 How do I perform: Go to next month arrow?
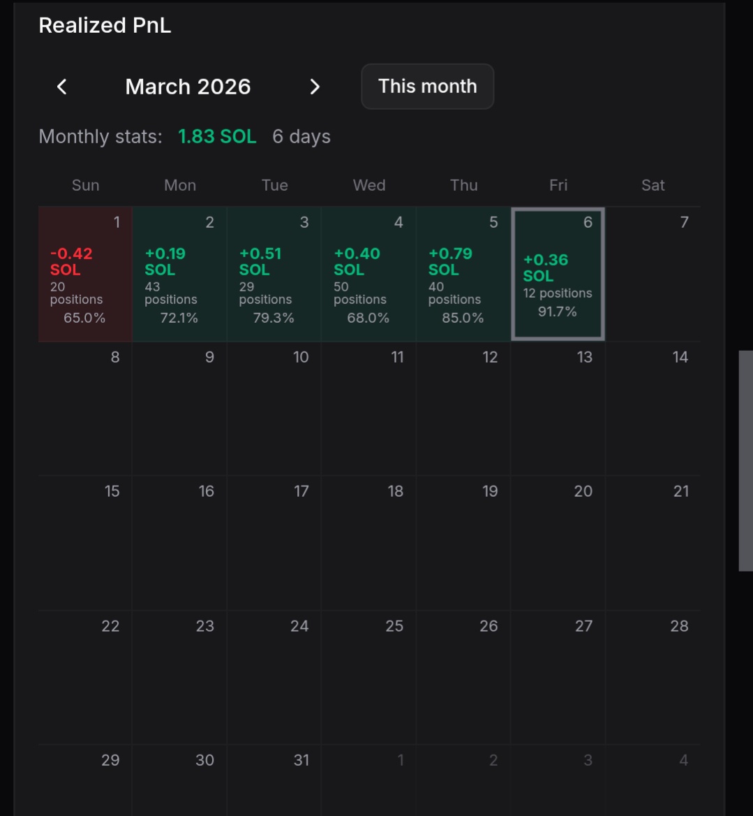point(315,87)
